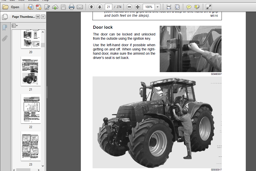The height and width of the screenshot is (171, 256).
Task: Click the thumbnail label 21
Action: (31, 90)
